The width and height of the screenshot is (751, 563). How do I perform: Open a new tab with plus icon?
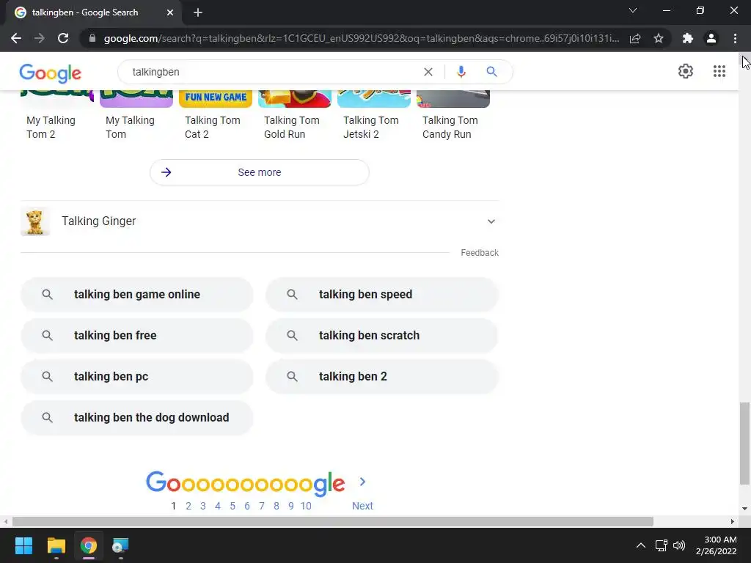pos(198,12)
